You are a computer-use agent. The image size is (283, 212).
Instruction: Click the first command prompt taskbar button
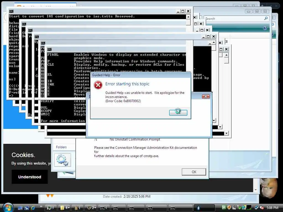[104, 208]
